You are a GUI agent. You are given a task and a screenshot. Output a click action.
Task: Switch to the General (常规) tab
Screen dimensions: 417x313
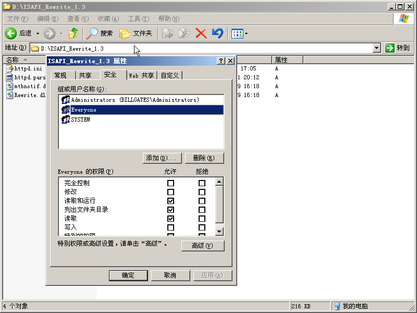pyautogui.click(x=63, y=76)
